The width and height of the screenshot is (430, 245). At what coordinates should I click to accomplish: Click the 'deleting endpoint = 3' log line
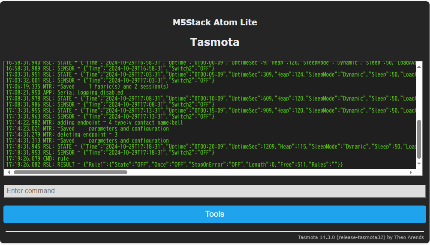(x=62, y=134)
